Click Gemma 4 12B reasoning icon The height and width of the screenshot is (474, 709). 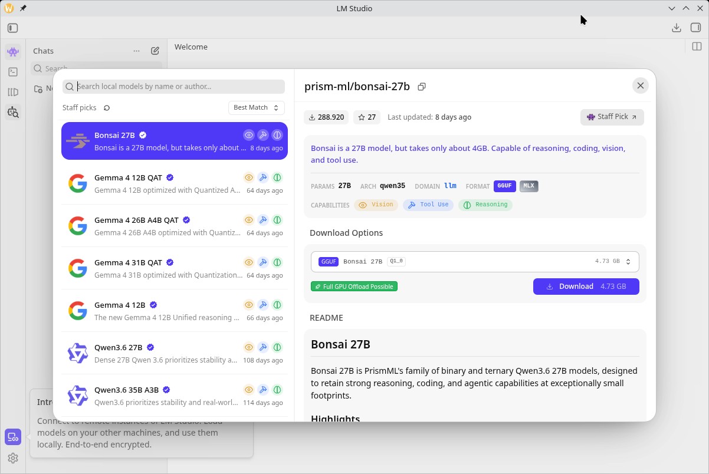coord(277,305)
